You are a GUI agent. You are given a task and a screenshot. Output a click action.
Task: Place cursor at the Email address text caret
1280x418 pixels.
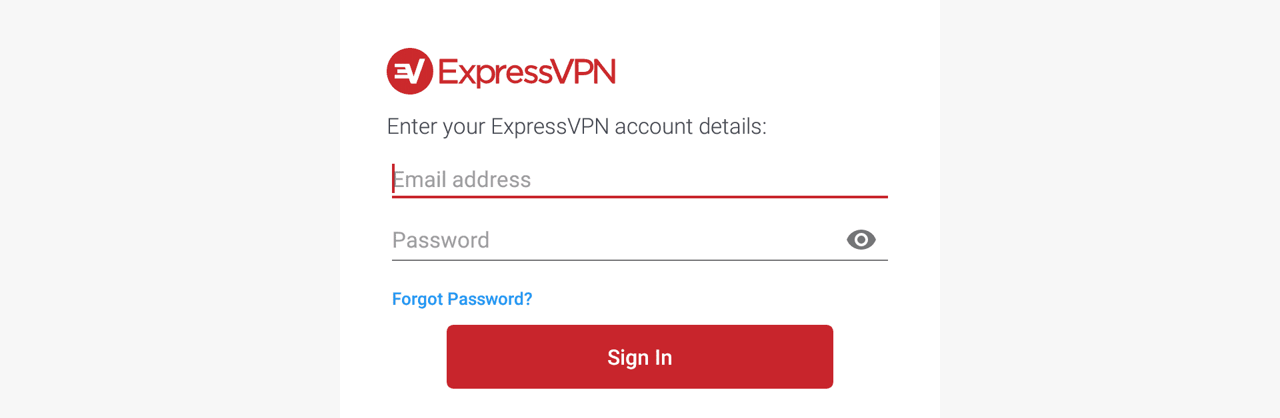click(x=393, y=178)
